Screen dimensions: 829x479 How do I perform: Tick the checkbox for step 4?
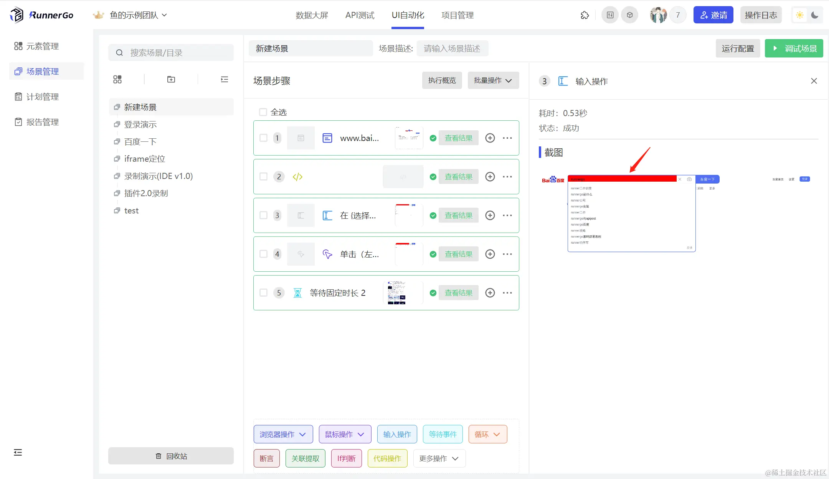[263, 254]
